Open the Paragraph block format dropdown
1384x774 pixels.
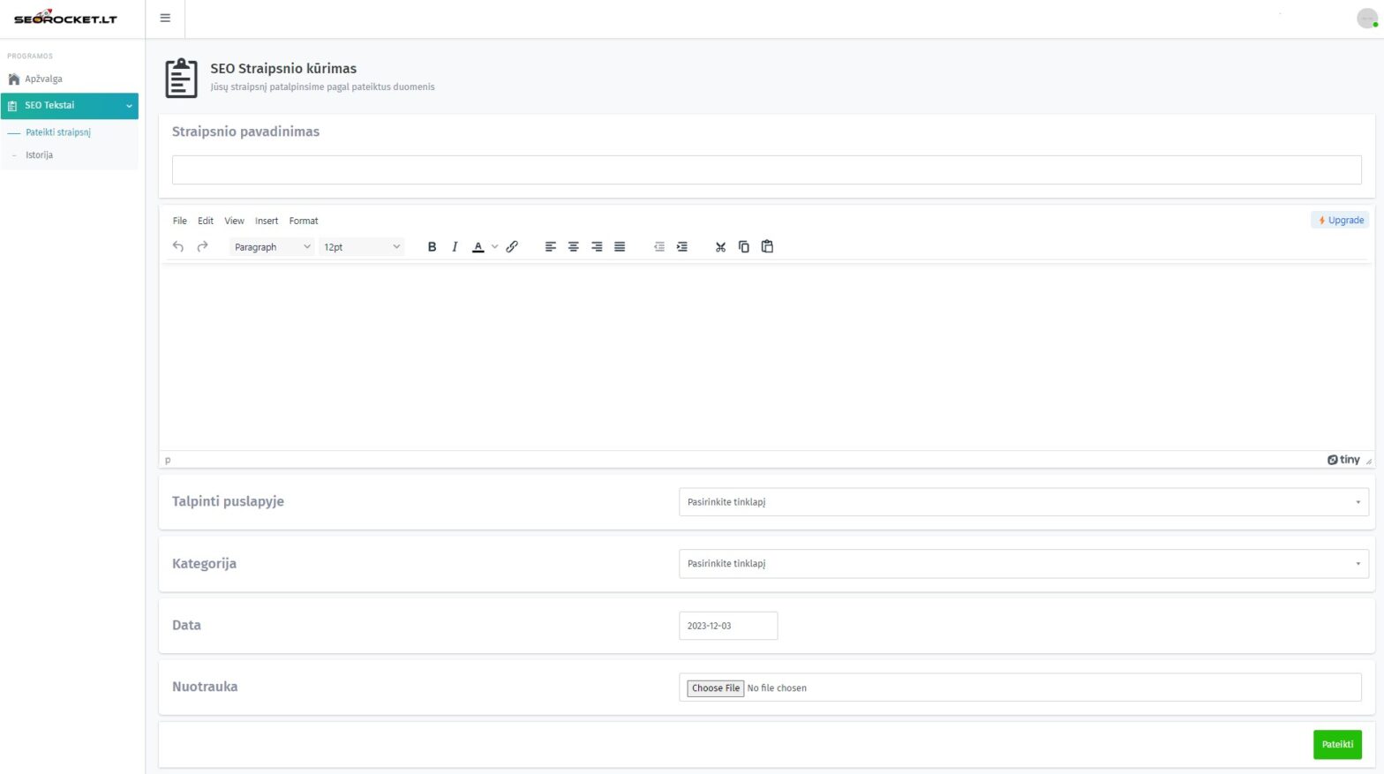pos(272,247)
